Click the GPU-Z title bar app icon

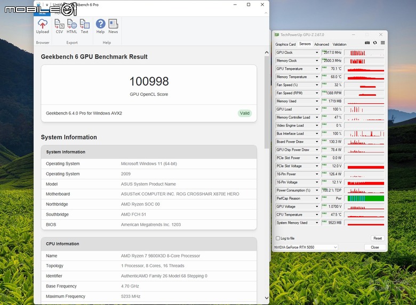277,35
